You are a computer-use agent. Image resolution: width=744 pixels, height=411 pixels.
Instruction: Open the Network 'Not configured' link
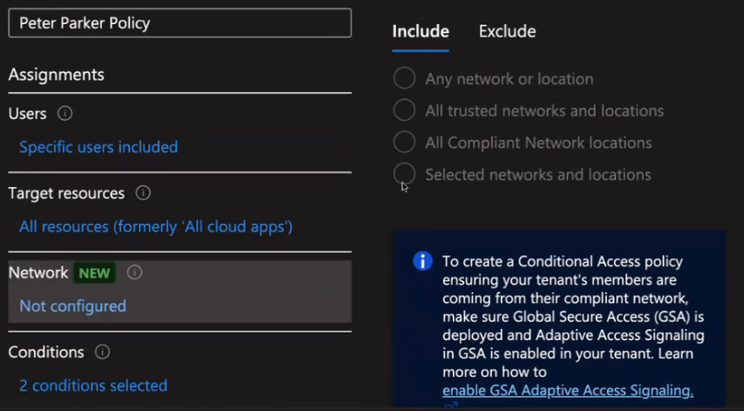coord(73,306)
